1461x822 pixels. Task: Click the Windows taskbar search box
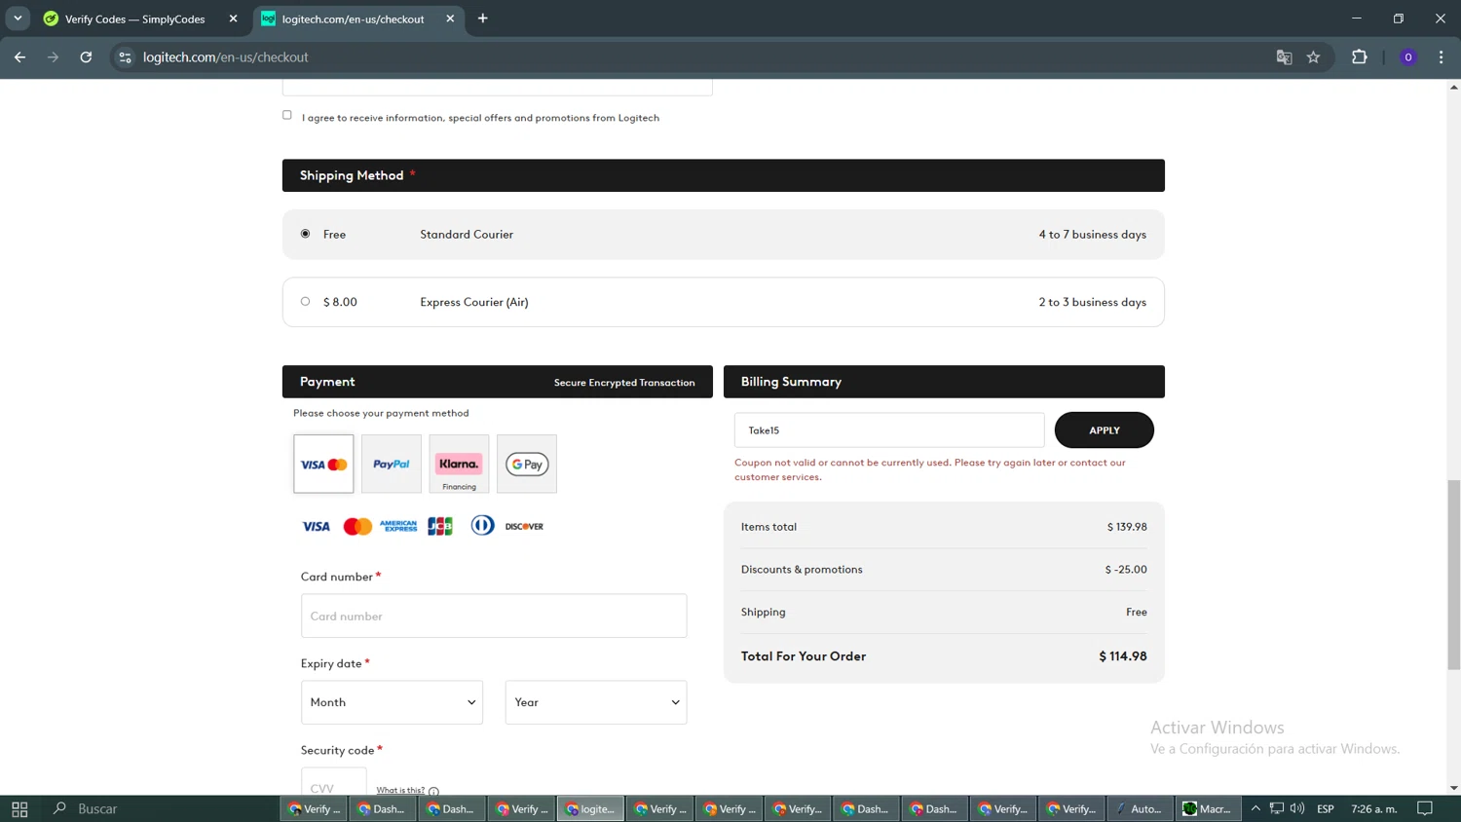point(161,808)
